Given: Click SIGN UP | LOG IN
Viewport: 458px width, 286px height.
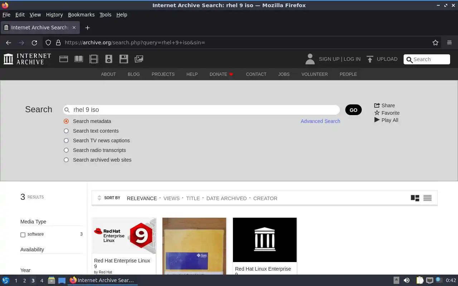Looking at the screenshot, I should pyautogui.click(x=340, y=59).
